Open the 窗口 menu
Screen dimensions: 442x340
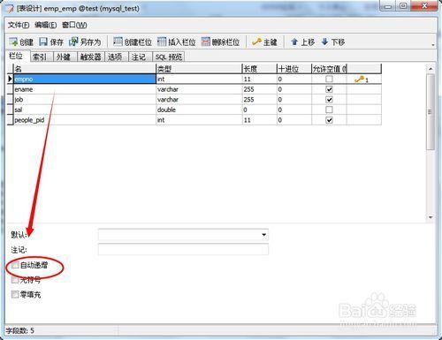point(74,25)
